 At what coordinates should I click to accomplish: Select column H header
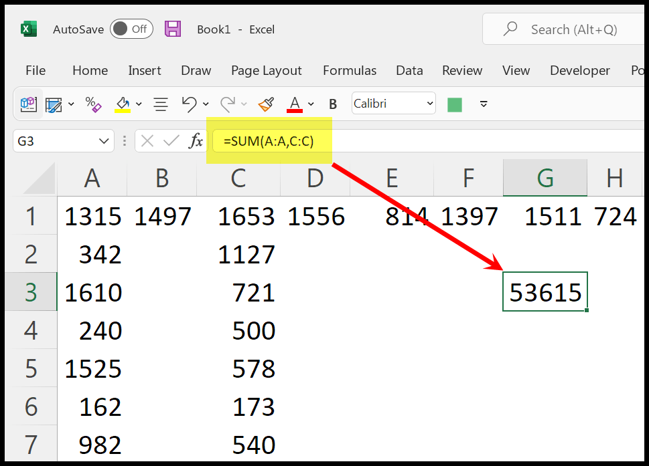(615, 179)
